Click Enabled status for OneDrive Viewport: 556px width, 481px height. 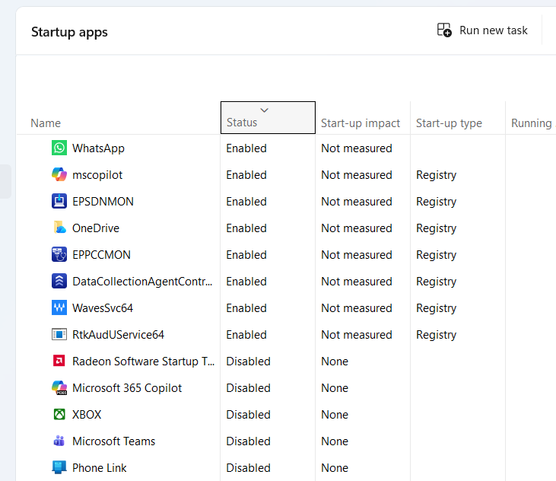point(246,228)
